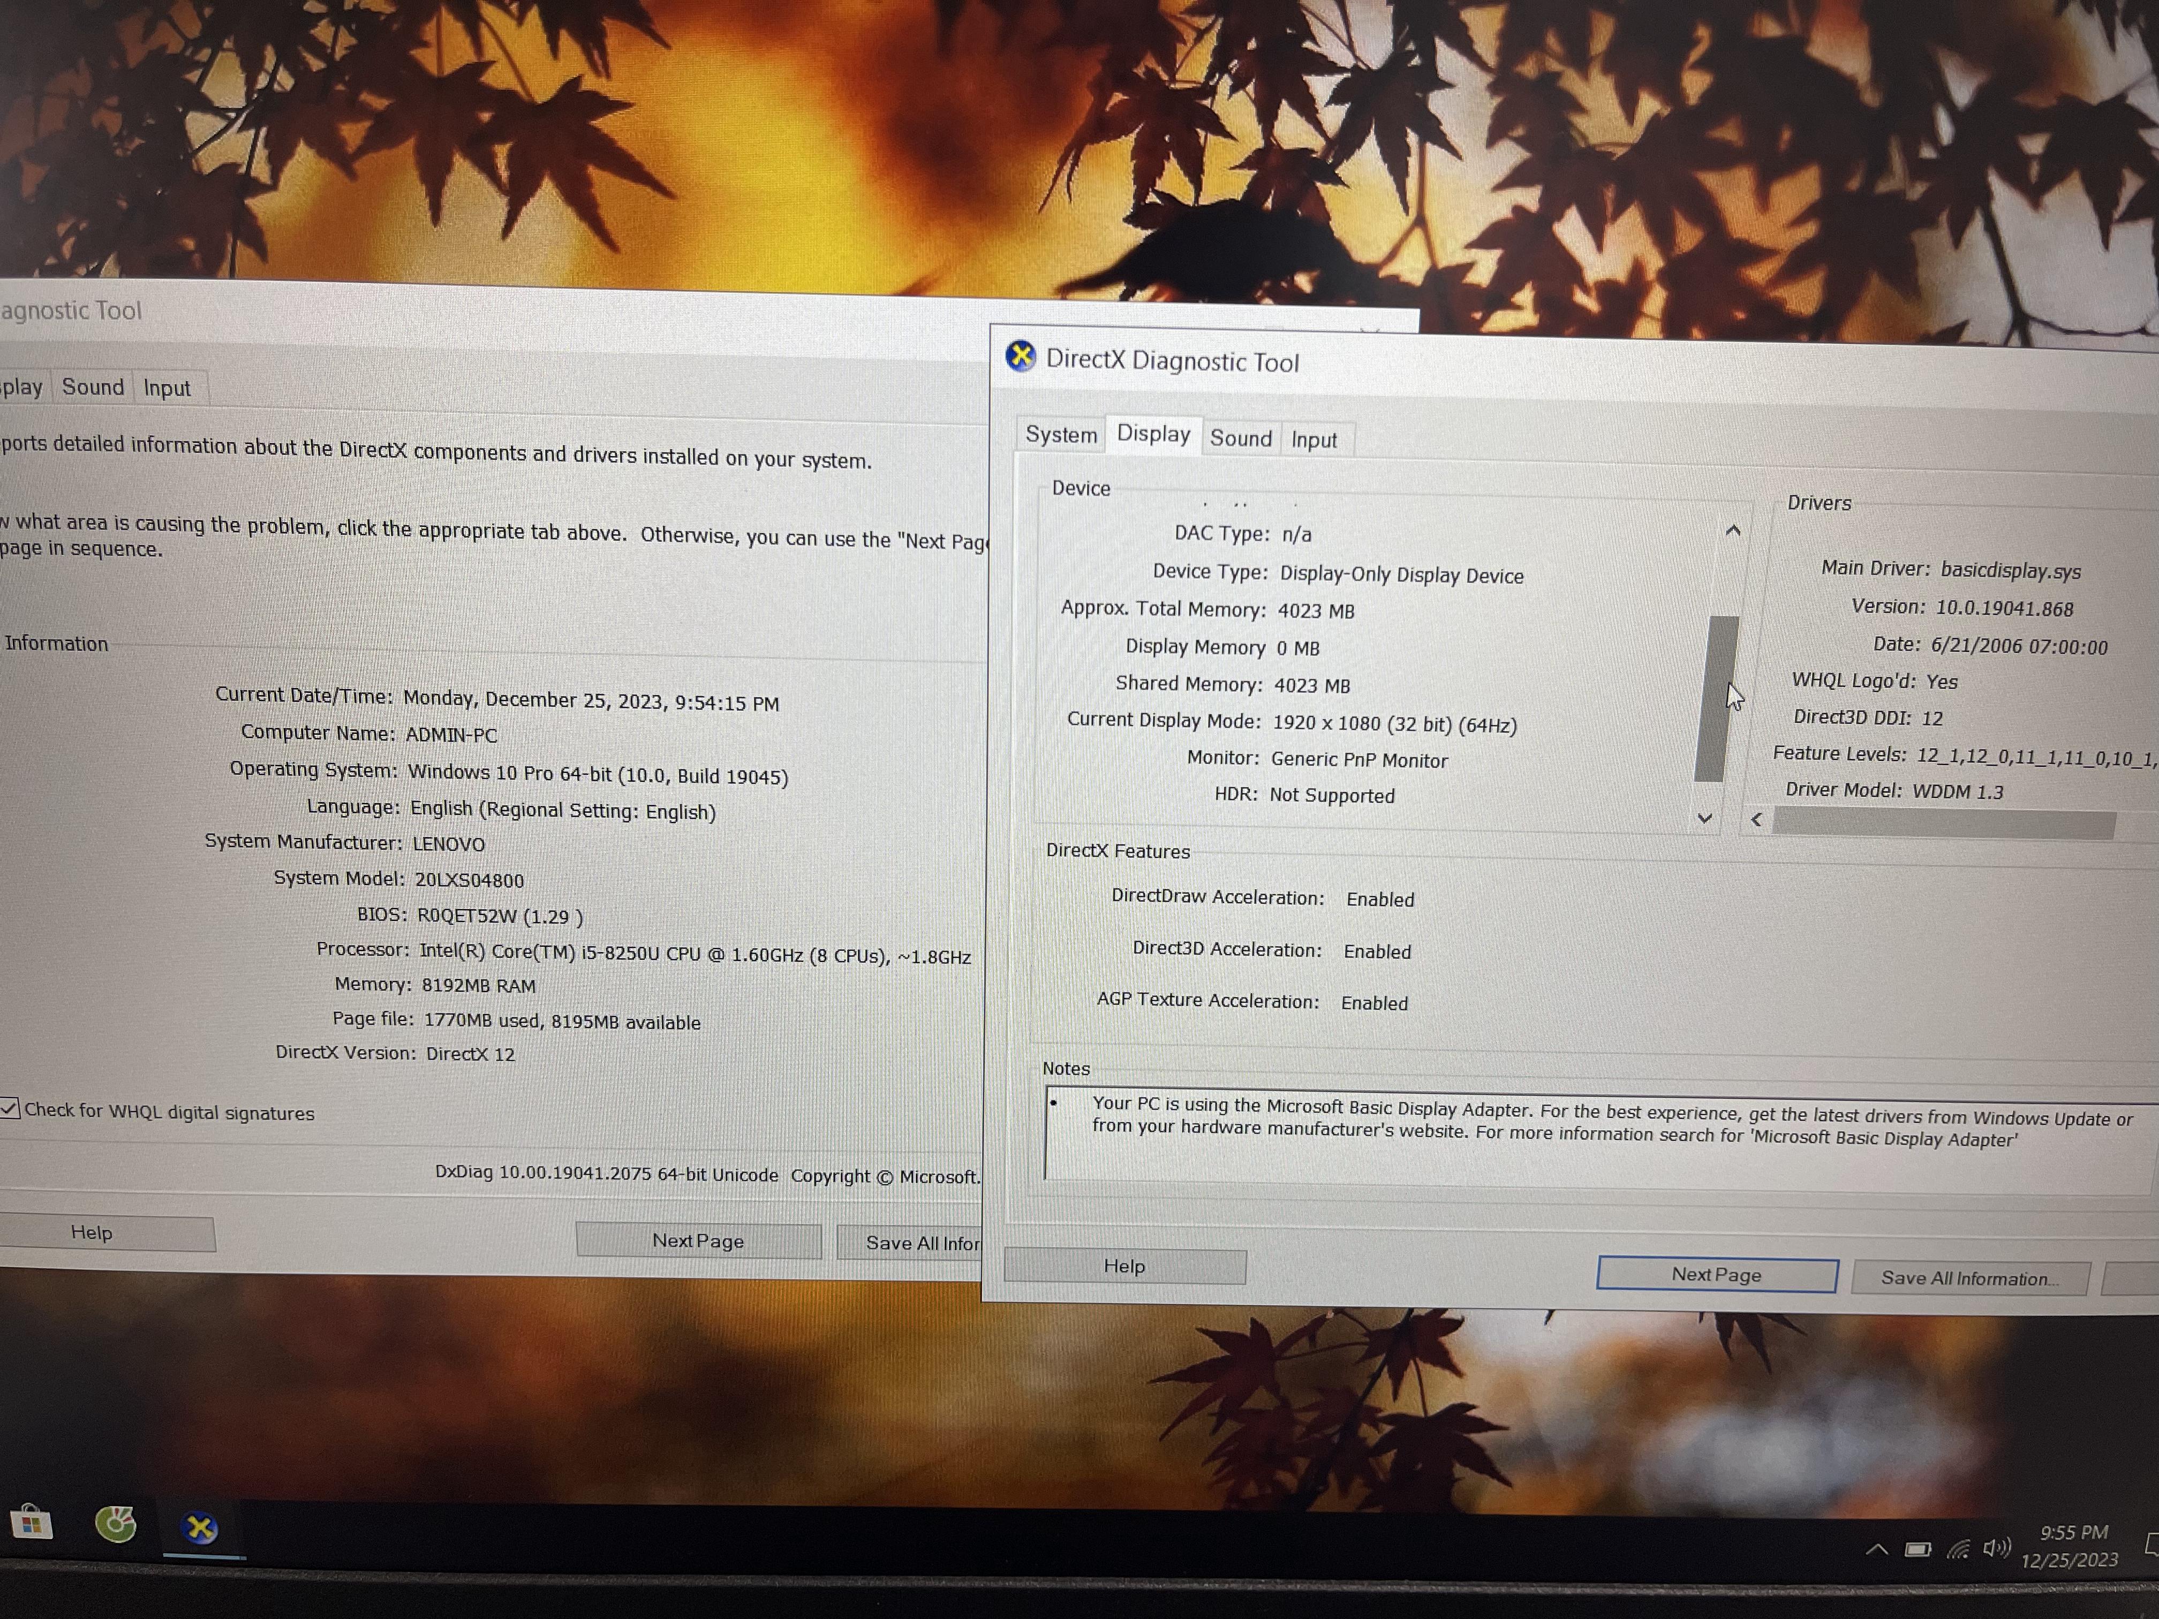Click System Manufacturer 'LENOVO' text

click(x=448, y=844)
